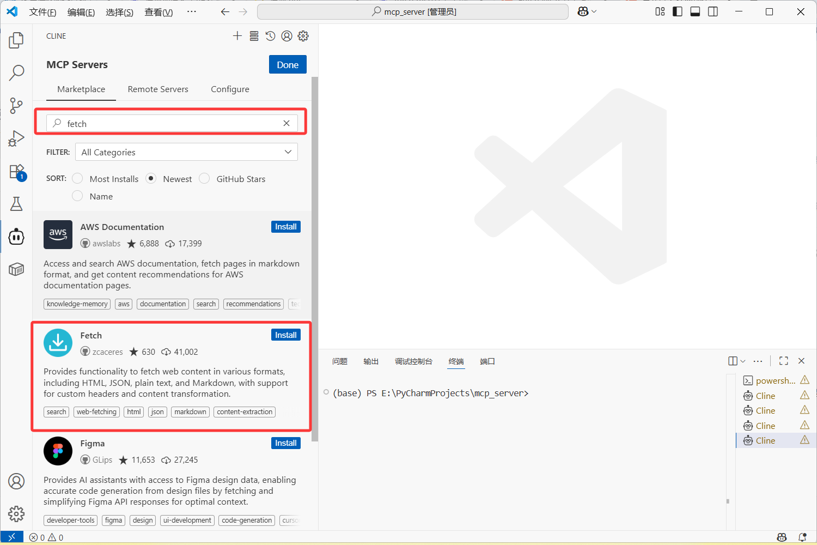Open the 查看(V) menu
This screenshot has width=817, height=545.
click(158, 12)
